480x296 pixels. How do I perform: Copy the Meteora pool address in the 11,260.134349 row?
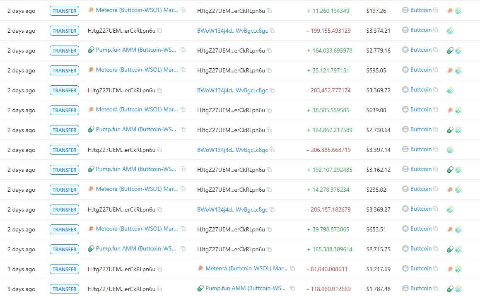(x=183, y=10)
